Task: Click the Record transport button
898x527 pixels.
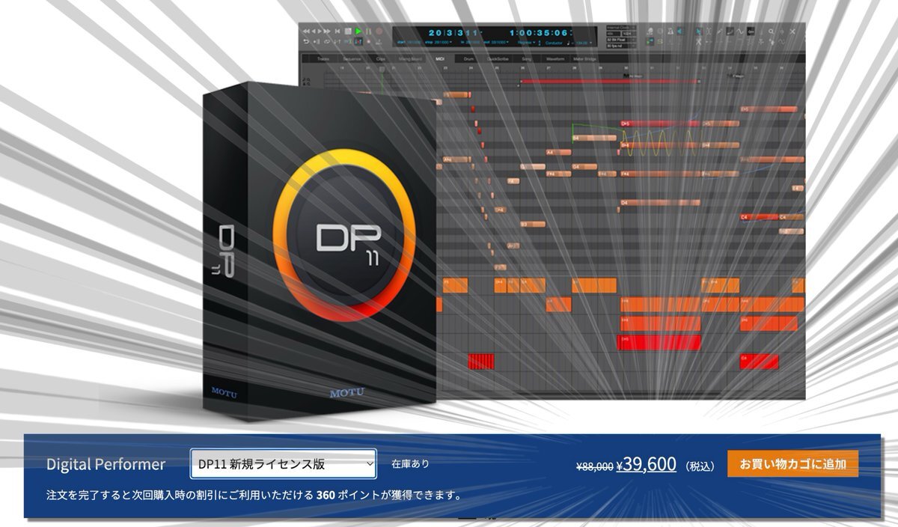Action: click(x=379, y=31)
